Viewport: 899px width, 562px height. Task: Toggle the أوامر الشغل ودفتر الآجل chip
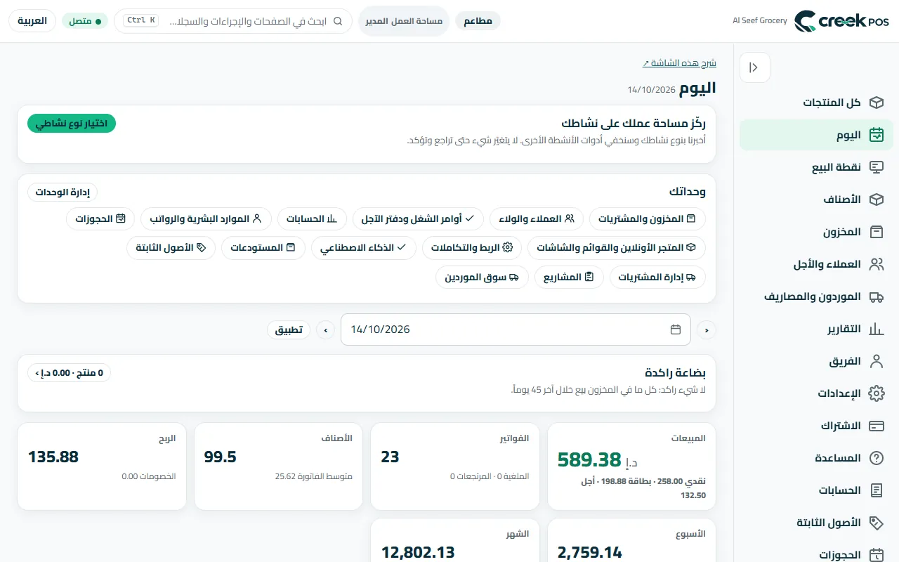(x=418, y=218)
